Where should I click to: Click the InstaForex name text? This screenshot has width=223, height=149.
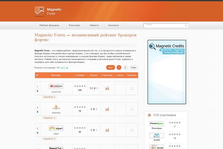56,92
